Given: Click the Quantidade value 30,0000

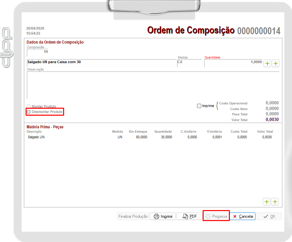Looking at the screenshot, I should point(166,137).
